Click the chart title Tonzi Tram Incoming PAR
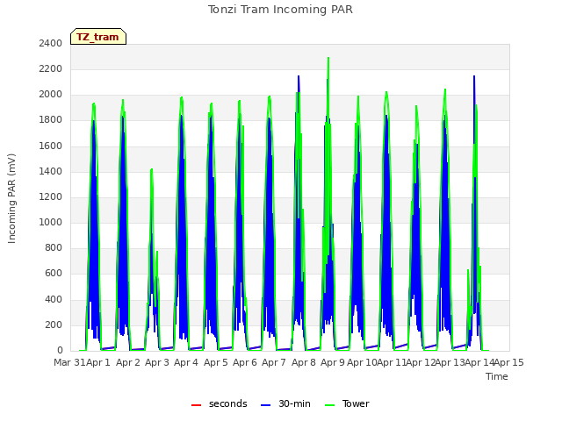This screenshot has width=562, height=421. click(280, 10)
